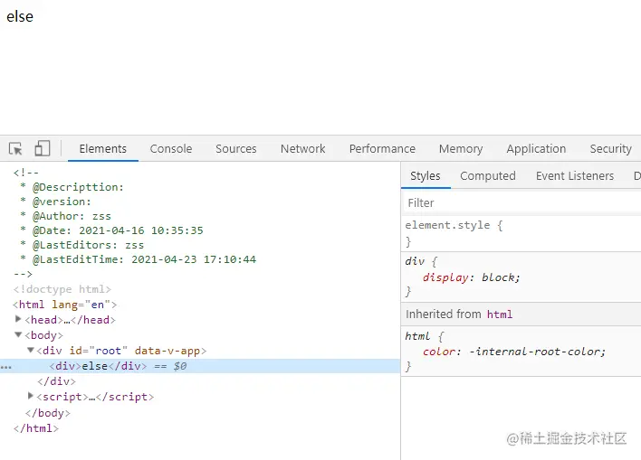Select the div else node row
This screenshot has height=460, width=641.
coord(200,366)
